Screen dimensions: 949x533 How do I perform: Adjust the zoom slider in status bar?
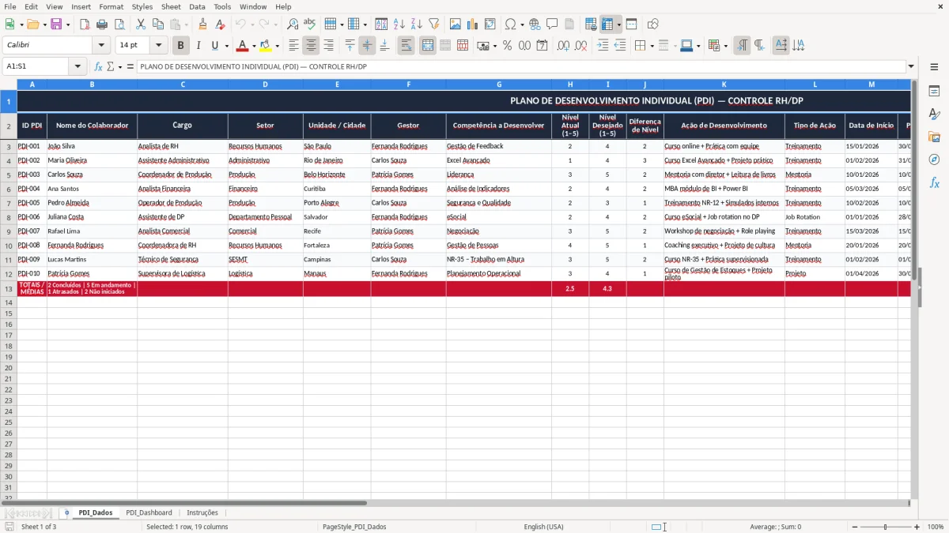[885, 527]
